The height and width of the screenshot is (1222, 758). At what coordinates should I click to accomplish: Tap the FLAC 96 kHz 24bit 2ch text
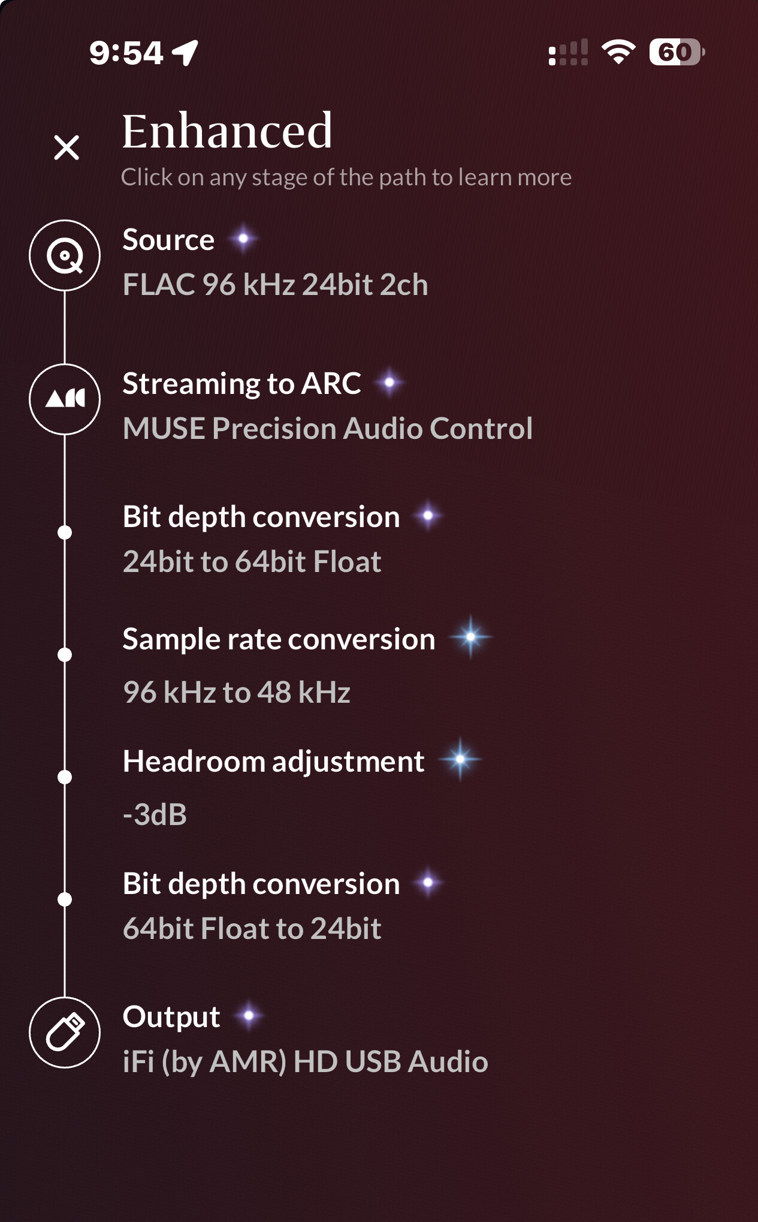point(276,284)
